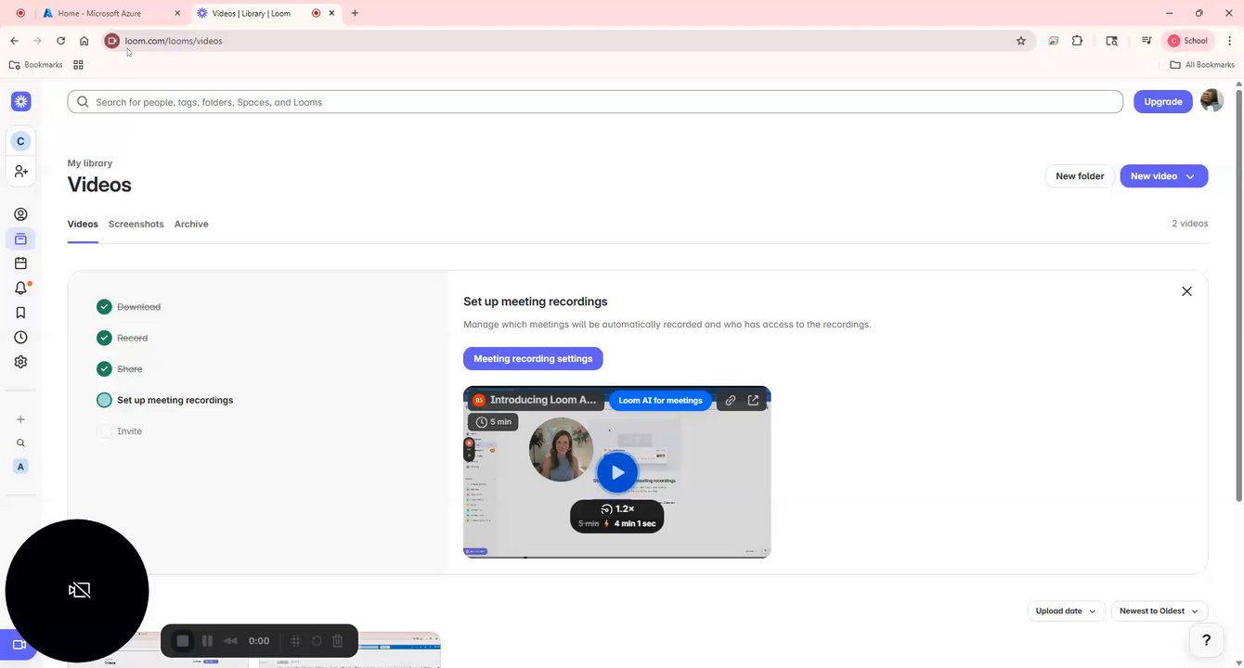1244x668 pixels.
Task: Open the bookmark Watch later icon
Action: 20,313
